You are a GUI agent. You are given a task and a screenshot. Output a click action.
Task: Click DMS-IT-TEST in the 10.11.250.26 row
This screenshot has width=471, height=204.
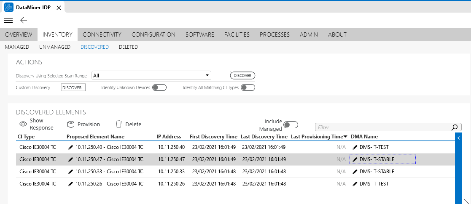374,184
